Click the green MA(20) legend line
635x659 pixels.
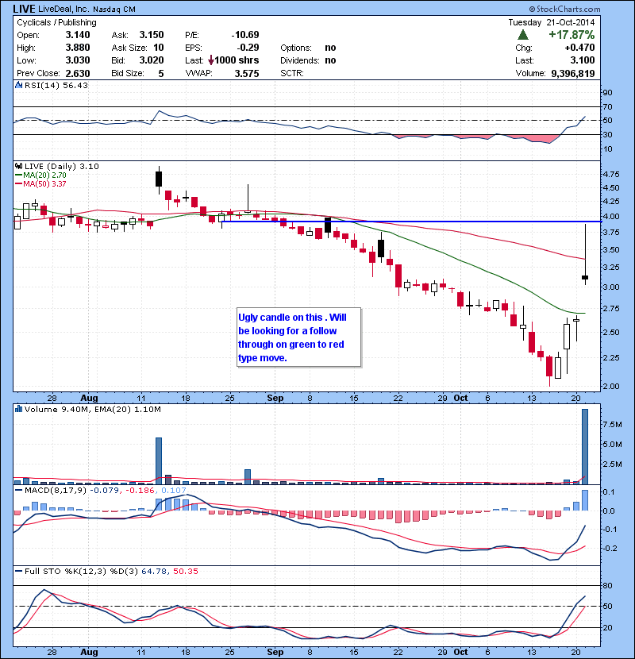pos(18,175)
